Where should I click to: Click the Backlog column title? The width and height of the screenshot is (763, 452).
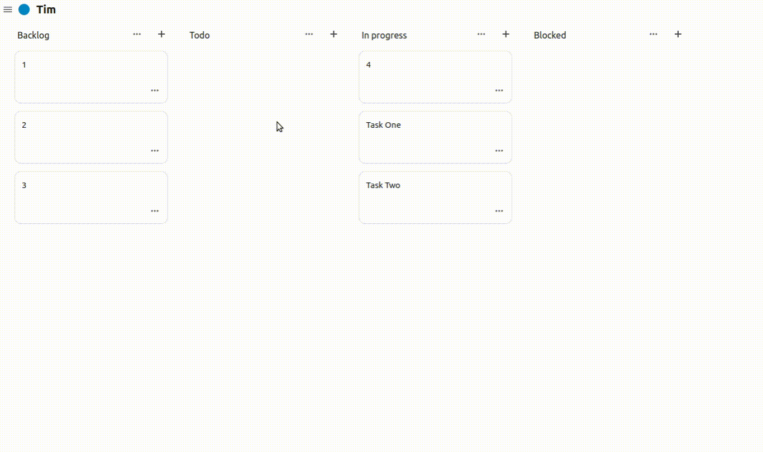[33, 35]
